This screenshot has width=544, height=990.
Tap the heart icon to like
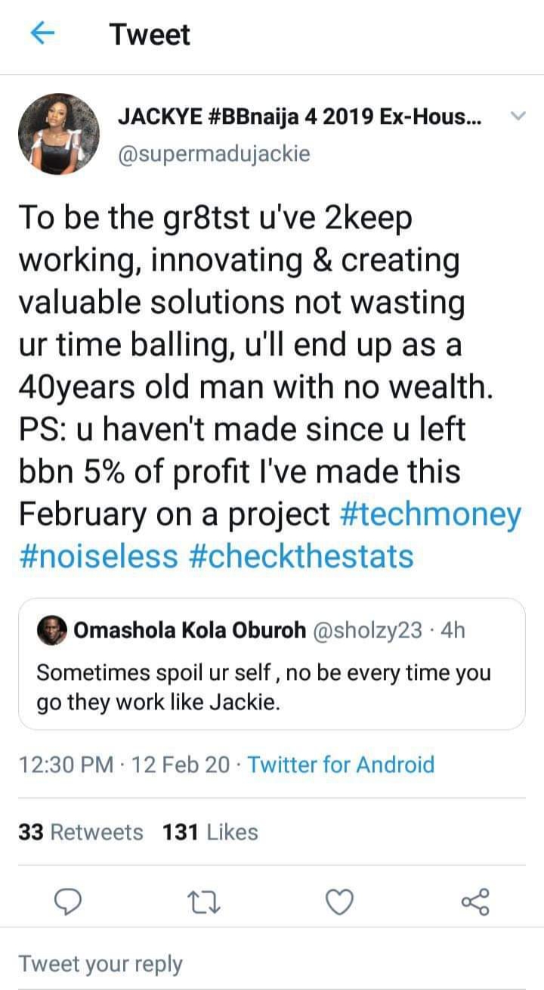pos(340,902)
